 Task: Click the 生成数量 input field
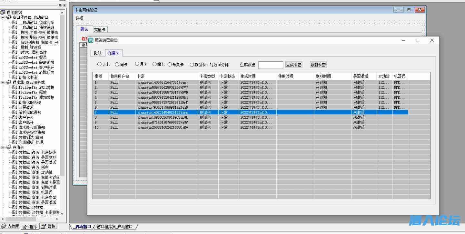(x=270, y=65)
